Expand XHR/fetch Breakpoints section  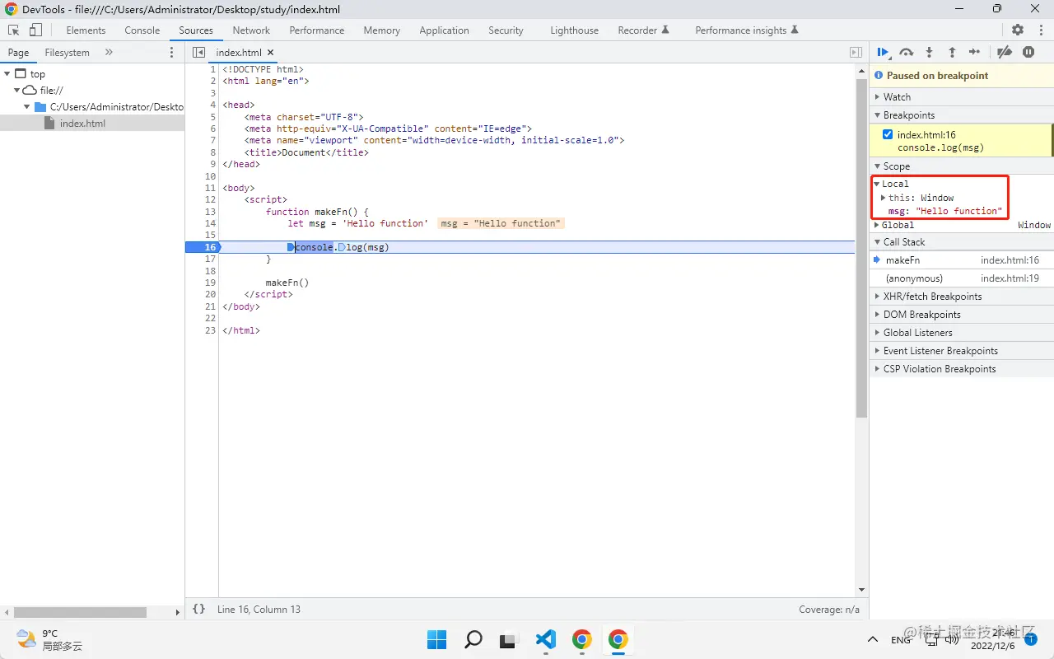(x=962, y=296)
